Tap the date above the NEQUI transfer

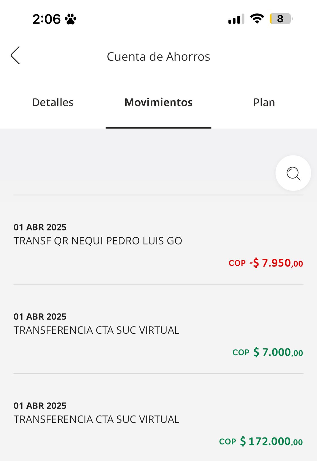tap(40, 227)
